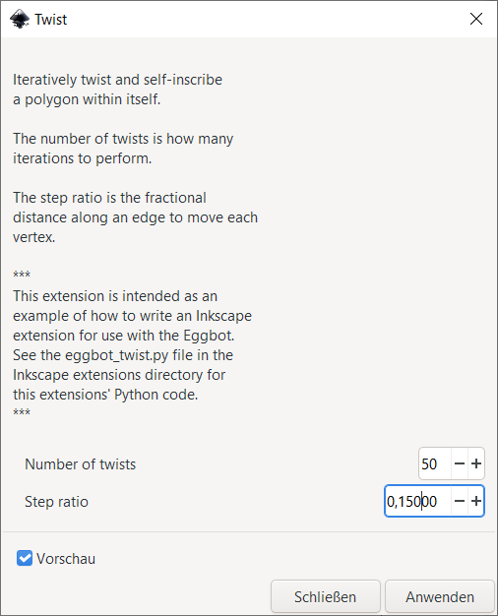This screenshot has width=498, height=616.
Task: Focus the Number of twists field
Action: point(435,463)
